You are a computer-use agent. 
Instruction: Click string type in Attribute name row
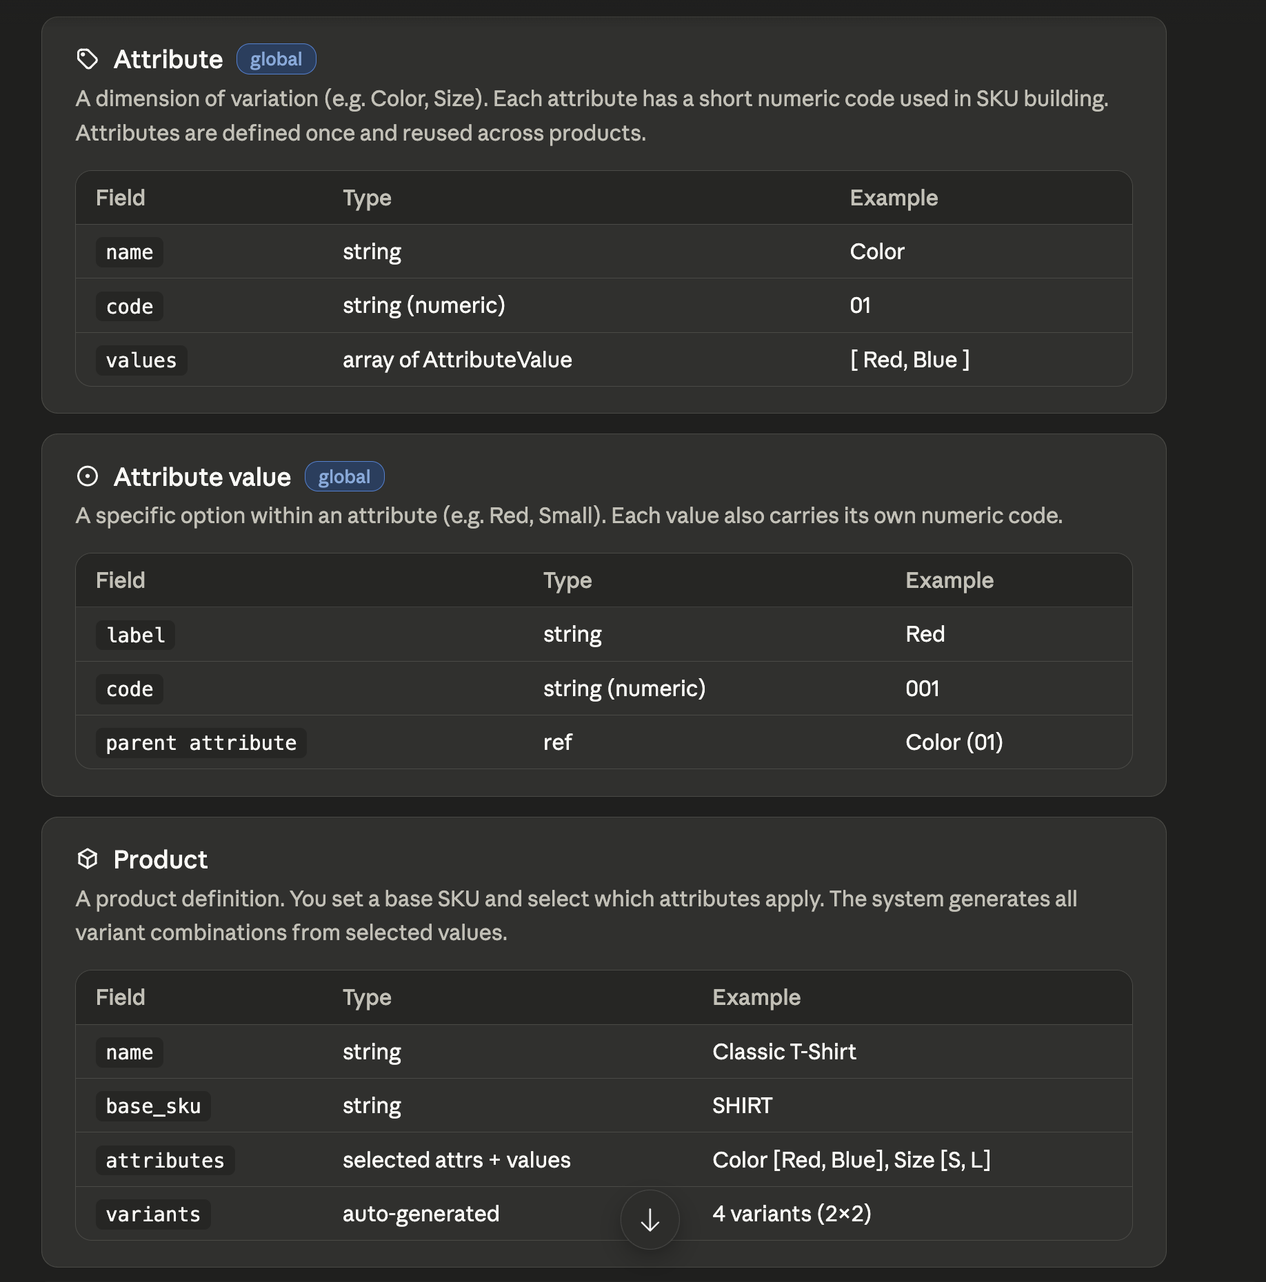point(372,252)
